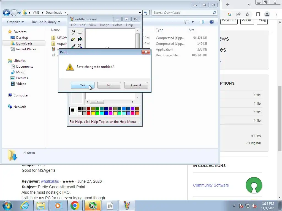The height and width of the screenshot is (211, 282).
Task: Click the Change your view icon in Explorer
Action: pos(187,22)
